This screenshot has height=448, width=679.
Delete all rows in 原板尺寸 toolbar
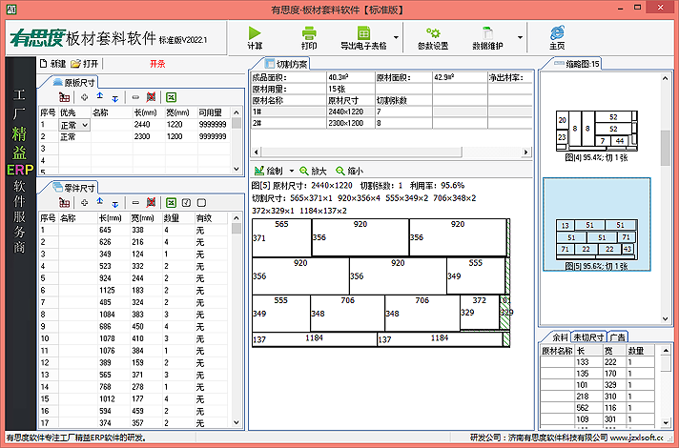pyautogui.click(x=151, y=97)
